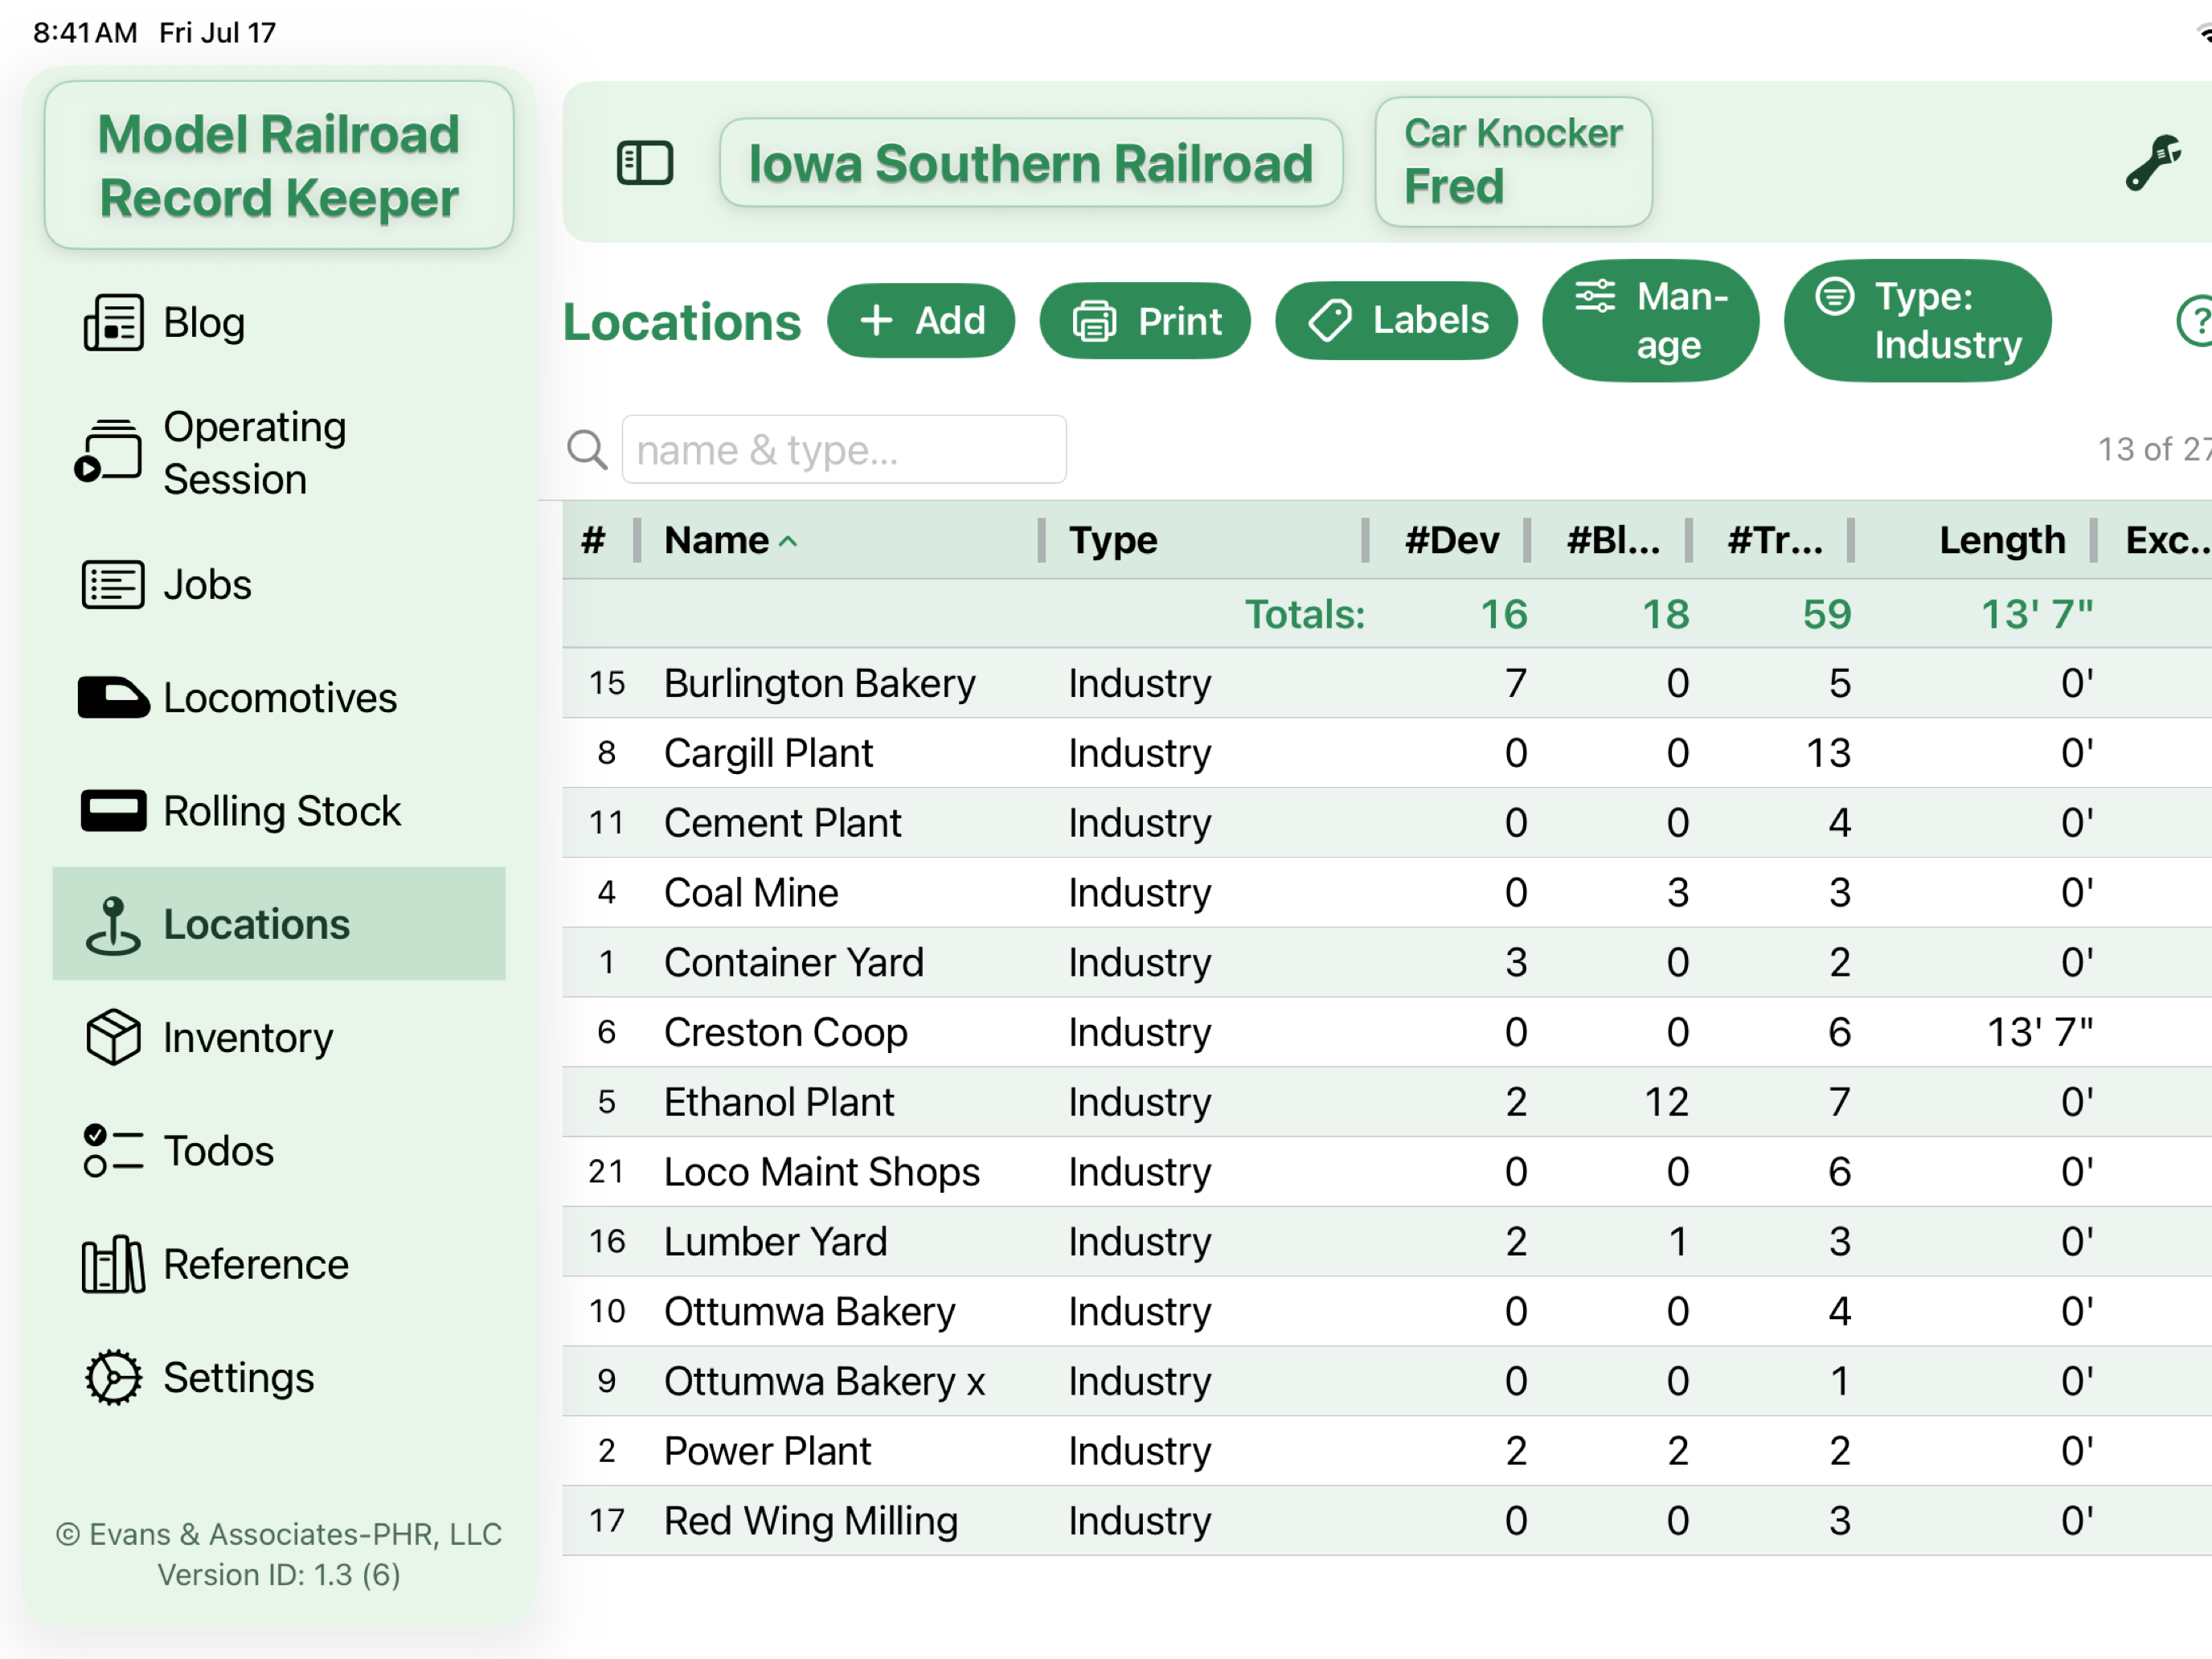2212x1659 pixels.
Task: Click Ethanol Plant's 12 blocks value
Action: 1667,1102
